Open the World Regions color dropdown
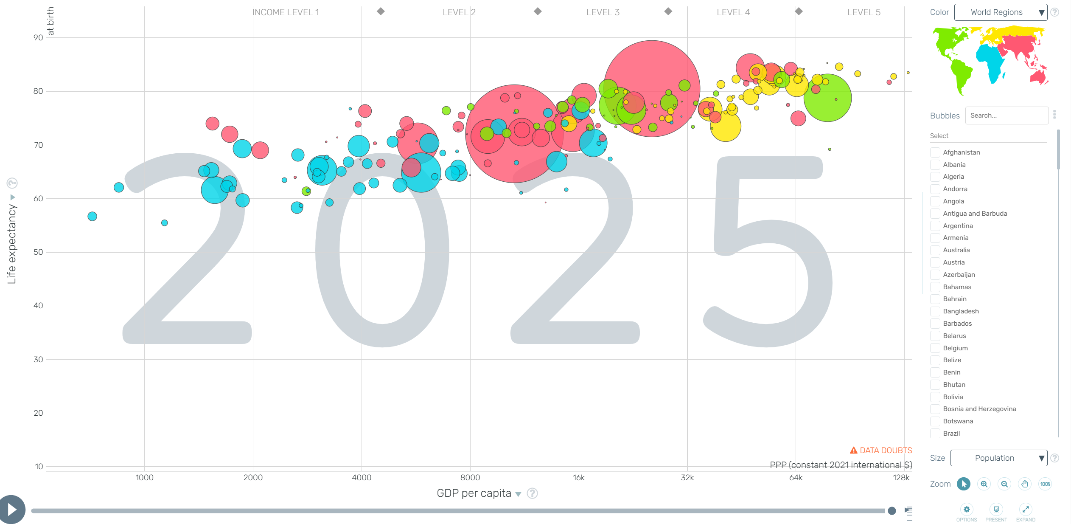Screen dimensions: 1071x524 (1001, 12)
